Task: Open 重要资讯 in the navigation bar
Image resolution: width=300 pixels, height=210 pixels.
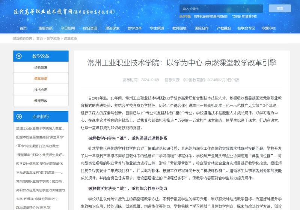Action: coord(45,28)
